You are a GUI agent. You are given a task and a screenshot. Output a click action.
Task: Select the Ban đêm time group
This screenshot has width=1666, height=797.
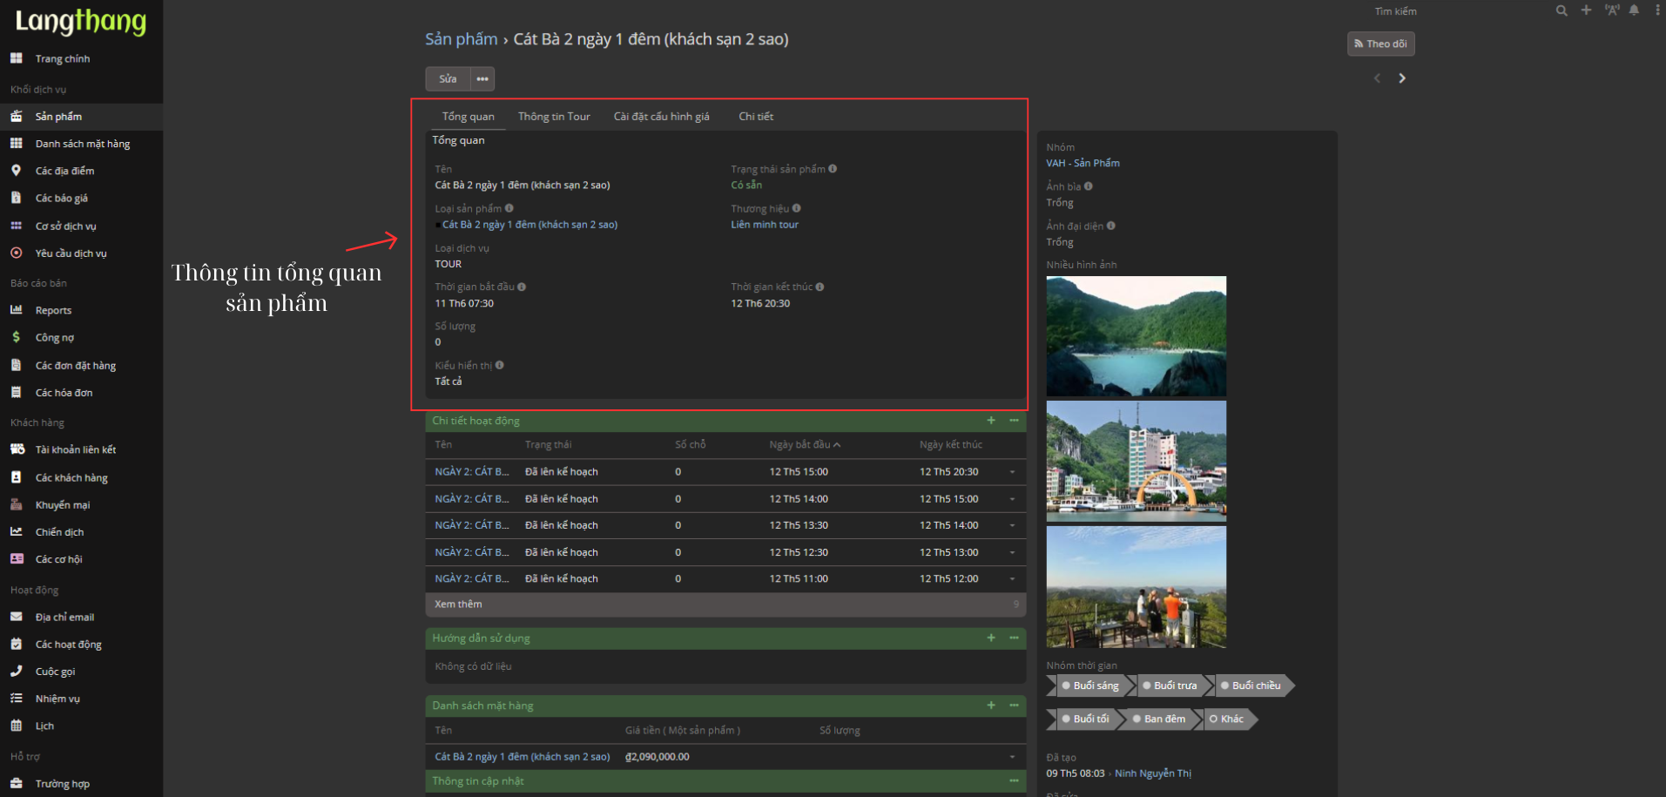tap(1161, 719)
